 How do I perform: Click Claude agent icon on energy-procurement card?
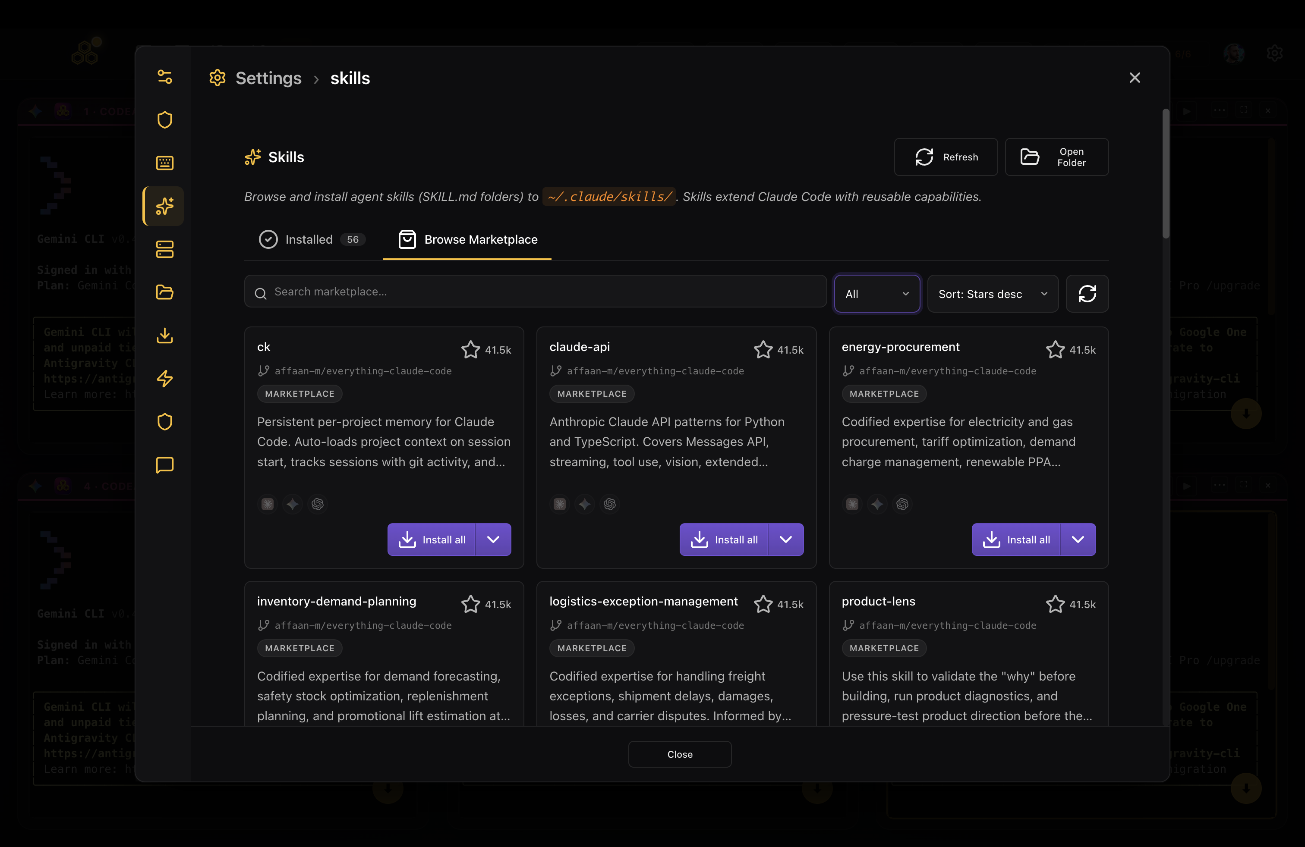[852, 504]
